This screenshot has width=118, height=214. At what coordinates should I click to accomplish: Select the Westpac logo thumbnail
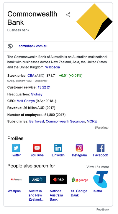(x=16, y=179)
